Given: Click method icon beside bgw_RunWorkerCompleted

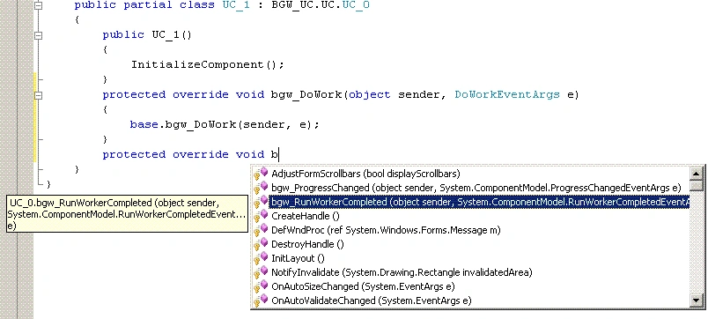Looking at the screenshot, I should tap(261, 202).
